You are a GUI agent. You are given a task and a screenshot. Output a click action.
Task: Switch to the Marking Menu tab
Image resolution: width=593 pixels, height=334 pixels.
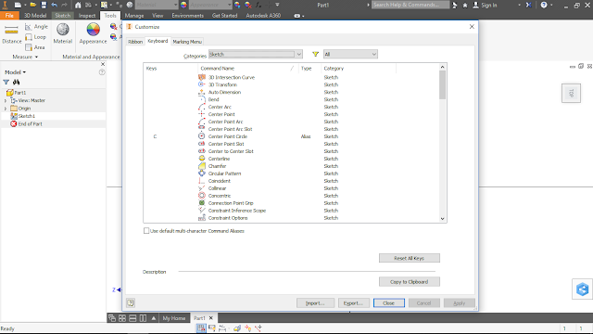pos(187,42)
